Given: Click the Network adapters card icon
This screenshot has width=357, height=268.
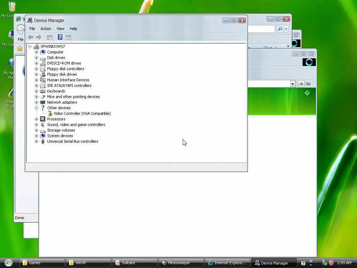Looking at the screenshot, I should 43,102.
